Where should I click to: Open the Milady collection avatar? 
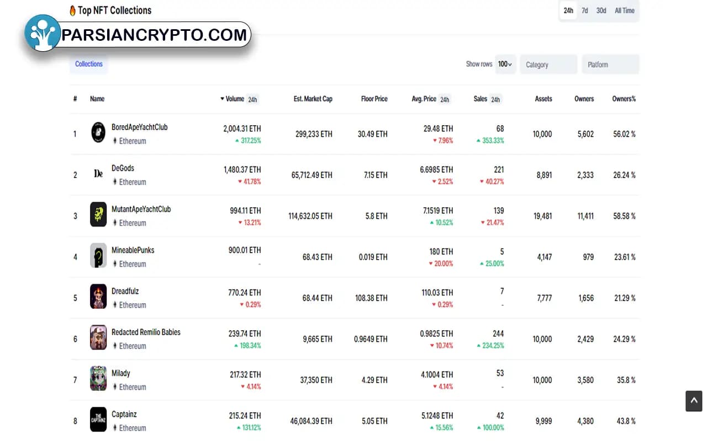pyautogui.click(x=98, y=378)
